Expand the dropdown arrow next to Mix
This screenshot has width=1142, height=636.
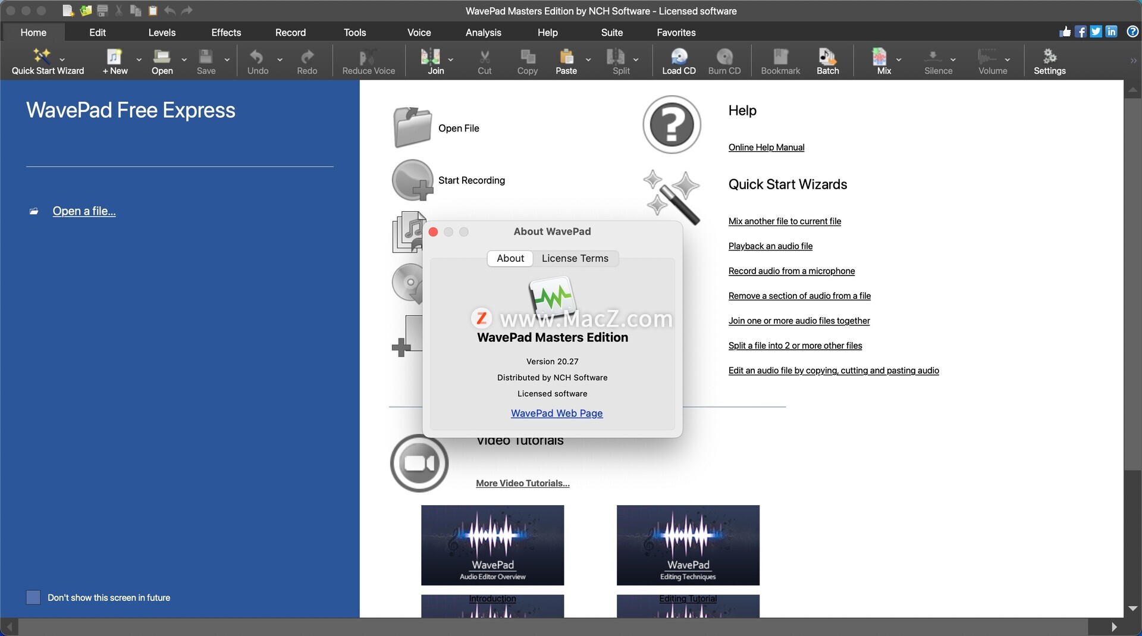click(x=899, y=59)
